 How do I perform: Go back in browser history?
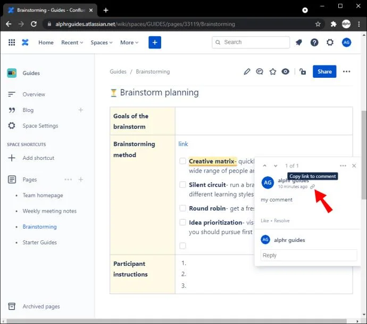9,24
